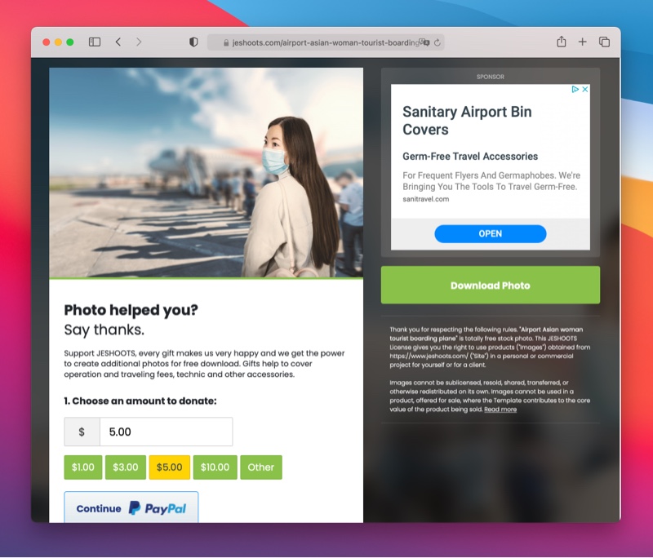Choose the Other donation amount option

[261, 467]
